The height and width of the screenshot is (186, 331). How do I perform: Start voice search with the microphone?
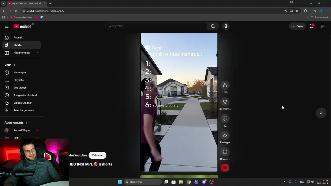226,26
